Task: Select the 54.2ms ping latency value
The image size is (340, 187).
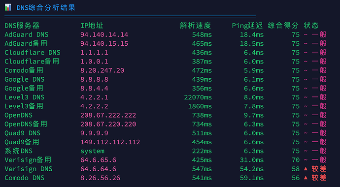Action: click(252, 169)
